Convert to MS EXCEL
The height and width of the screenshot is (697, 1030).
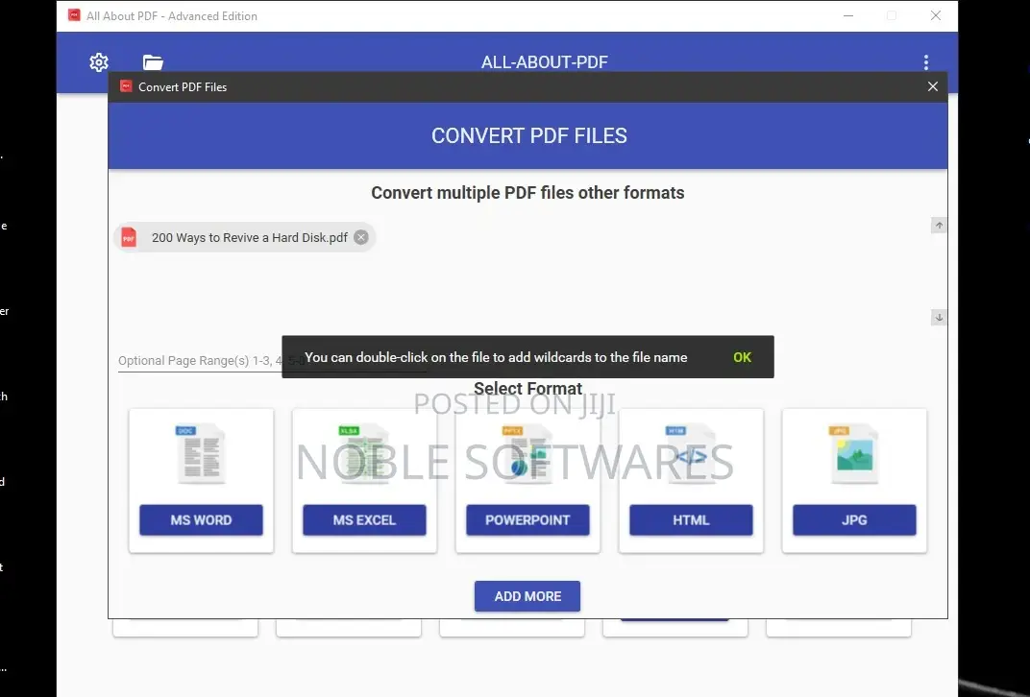point(364,519)
